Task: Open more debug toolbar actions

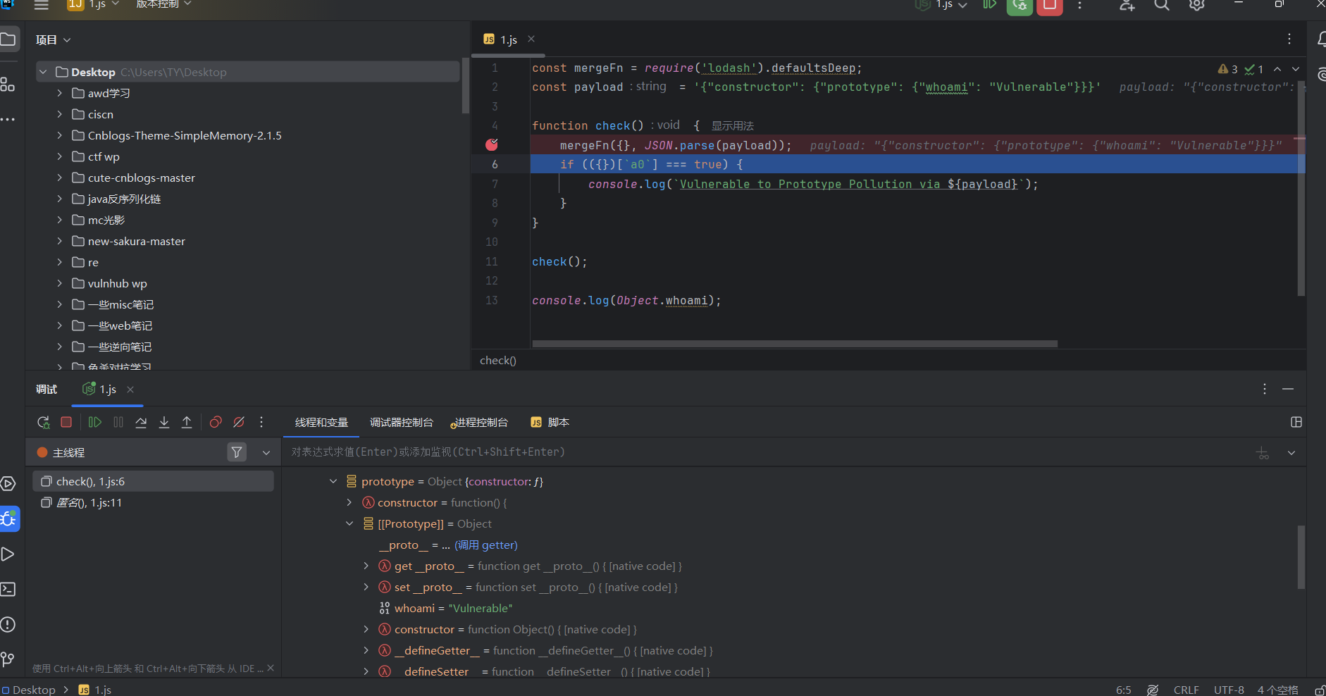Action: pos(261,422)
